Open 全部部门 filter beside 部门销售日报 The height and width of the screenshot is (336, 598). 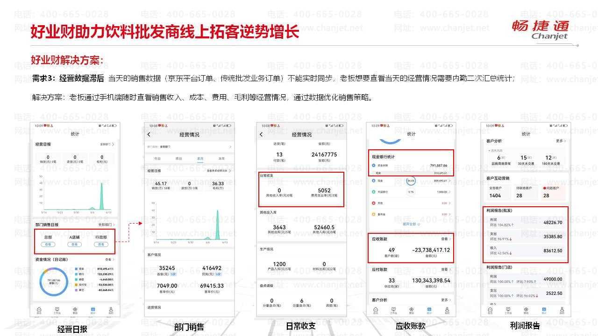pyautogui.click(x=107, y=224)
